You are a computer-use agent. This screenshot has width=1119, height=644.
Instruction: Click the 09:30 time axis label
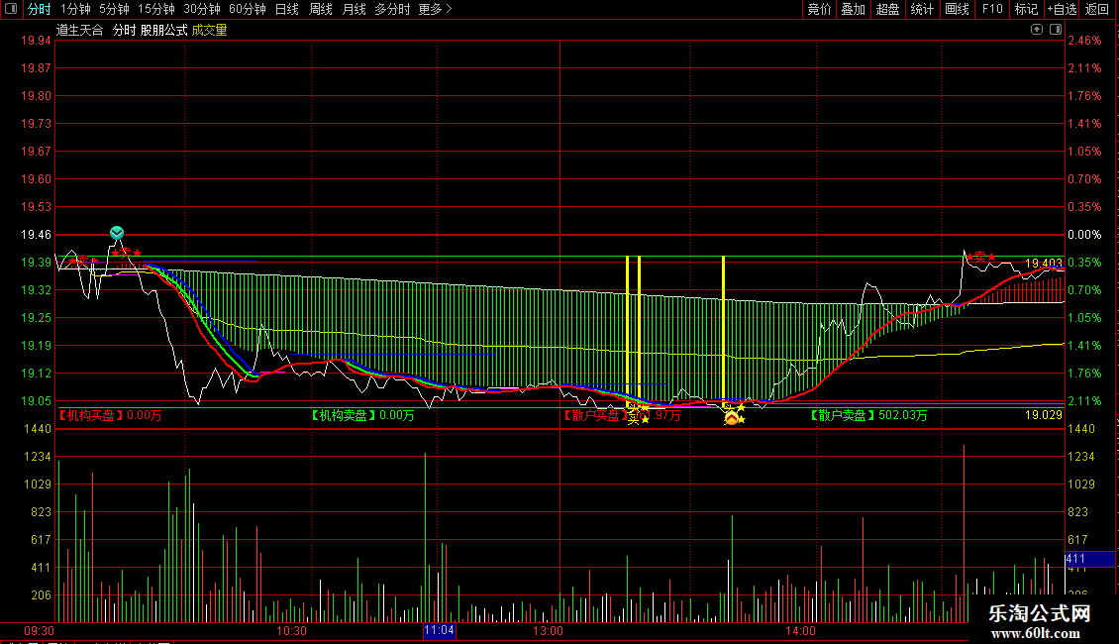(x=40, y=631)
